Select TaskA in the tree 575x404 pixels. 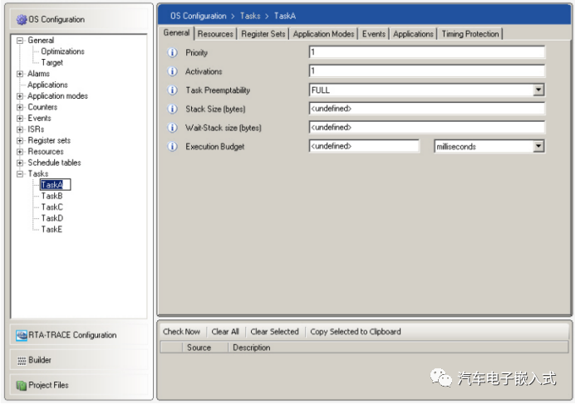tap(52, 185)
